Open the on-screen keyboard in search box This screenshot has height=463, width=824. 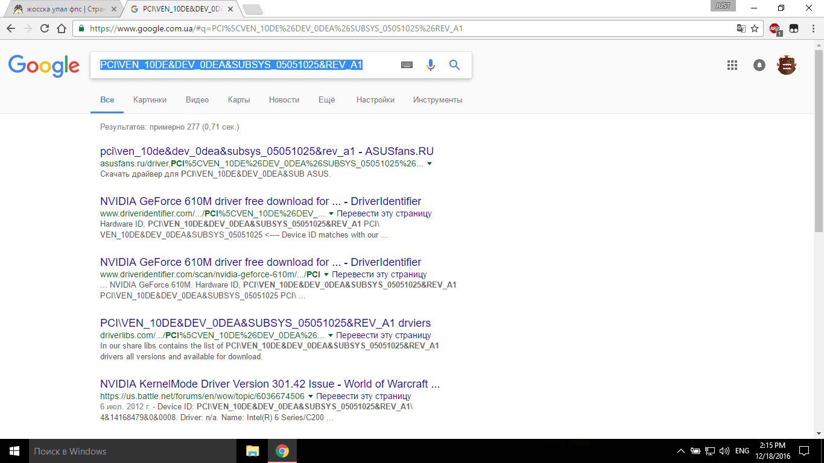tap(407, 65)
